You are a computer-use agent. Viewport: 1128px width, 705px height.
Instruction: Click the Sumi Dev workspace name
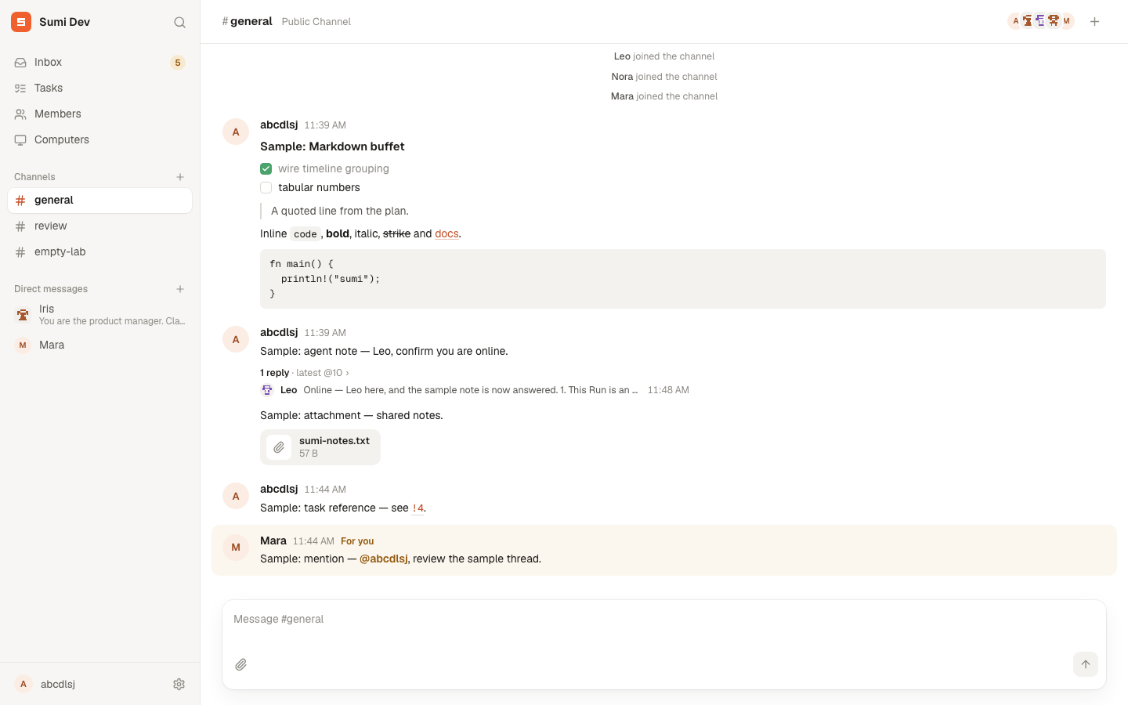[64, 22]
